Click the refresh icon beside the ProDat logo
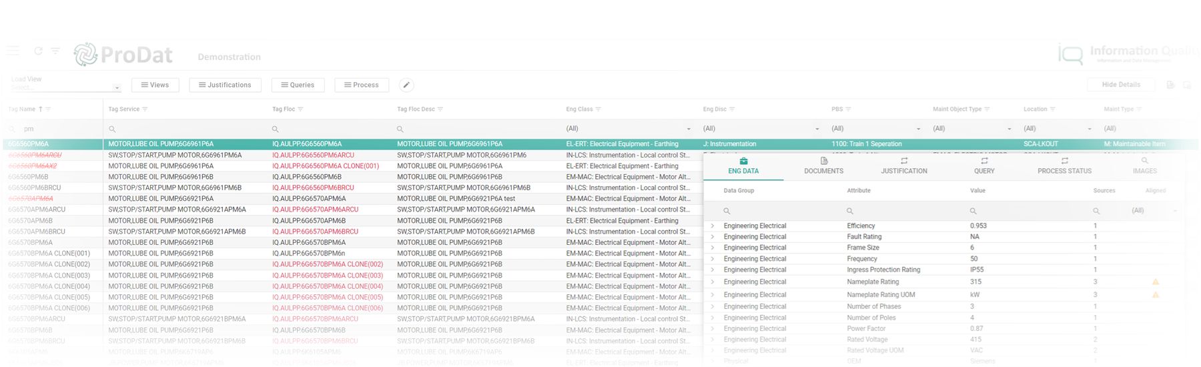Viewport: 1201px width, 367px height. [x=38, y=51]
